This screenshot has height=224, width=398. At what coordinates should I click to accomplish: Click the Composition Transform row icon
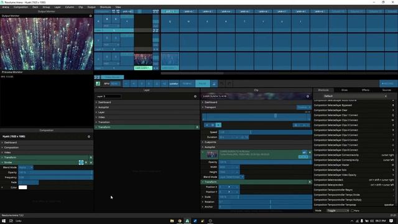pos(91,157)
